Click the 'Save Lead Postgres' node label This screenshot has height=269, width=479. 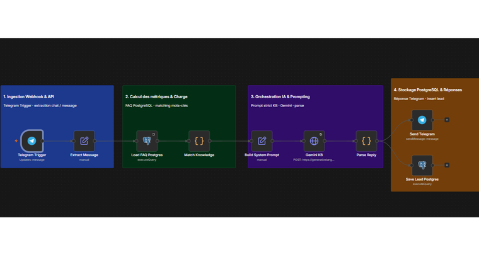click(422, 180)
